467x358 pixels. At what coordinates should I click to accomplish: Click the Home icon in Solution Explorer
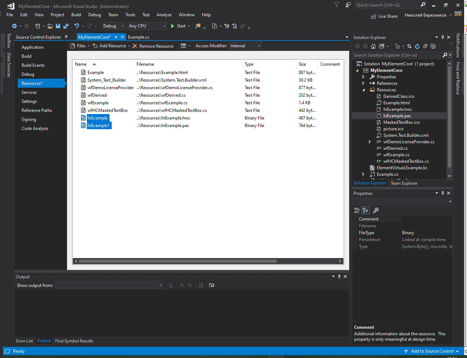[x=373, y=46]
